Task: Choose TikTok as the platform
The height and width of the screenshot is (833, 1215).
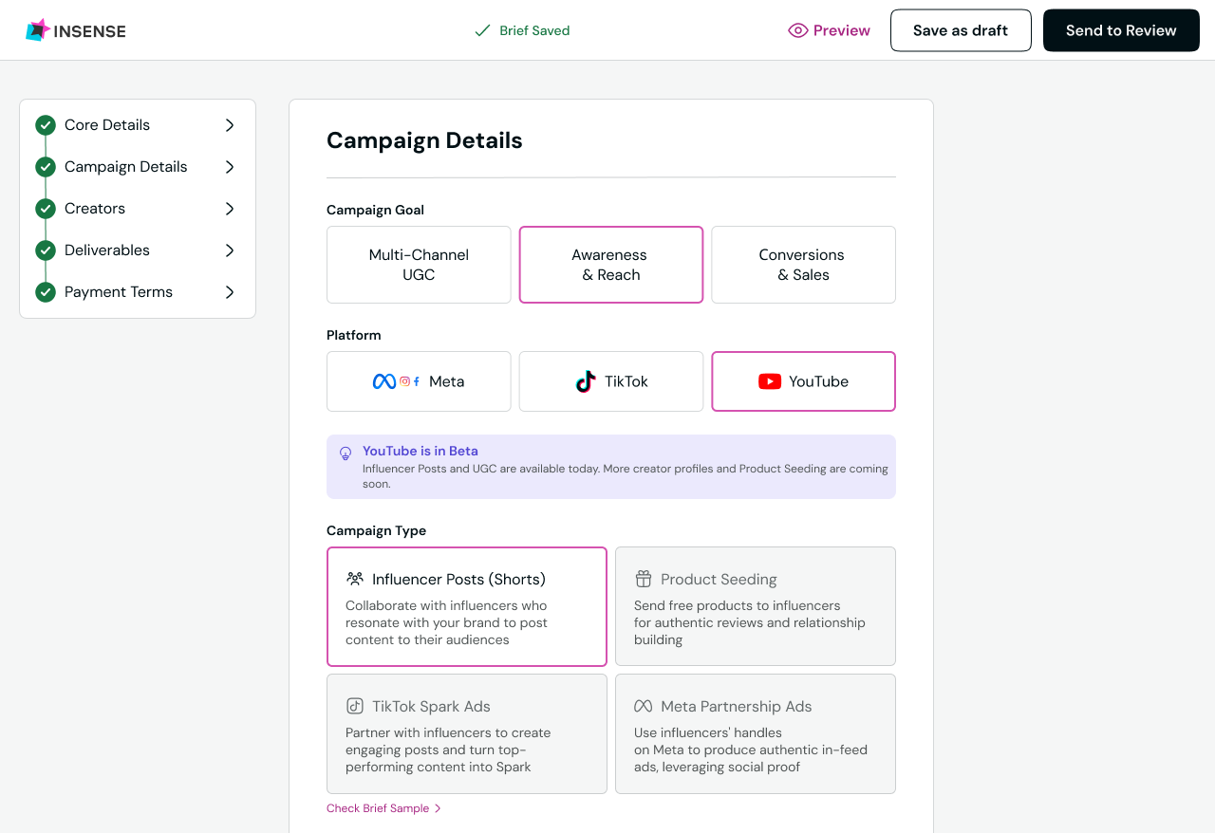Action: pyautogui.click(x=611, y=381)
